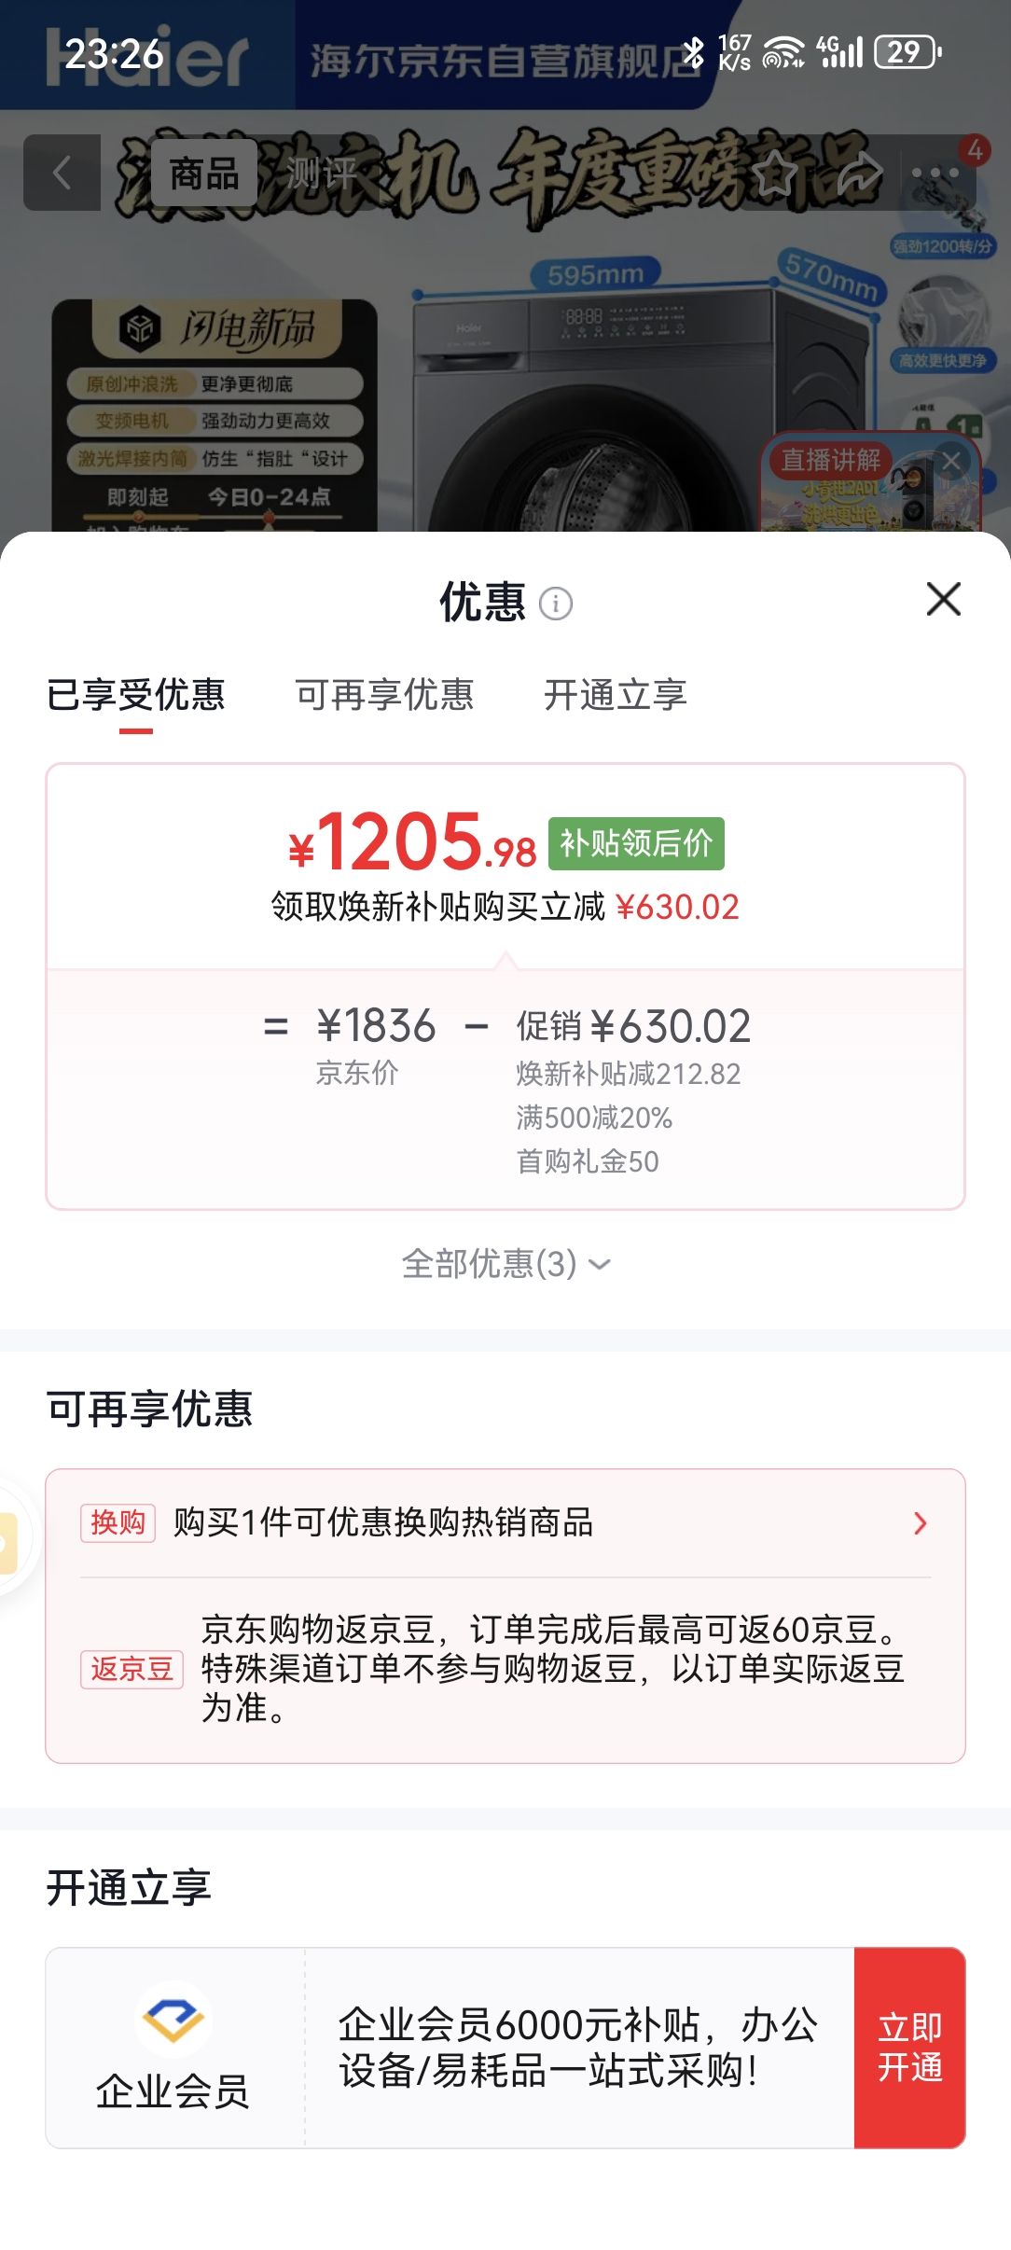Select the 商品 top tab
Screen dimensions: 1011x2250
coord(203,174)
